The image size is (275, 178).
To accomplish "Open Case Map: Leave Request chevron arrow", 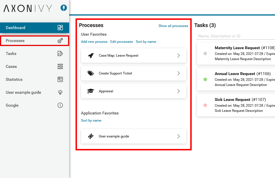I will click(x=178, y=55).
